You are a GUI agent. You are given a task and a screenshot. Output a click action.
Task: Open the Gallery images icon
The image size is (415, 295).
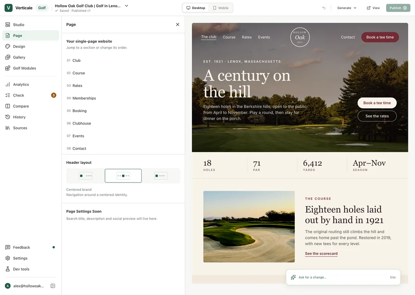pos(8,57)
